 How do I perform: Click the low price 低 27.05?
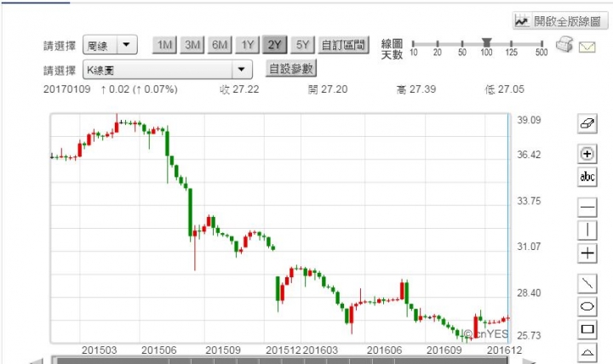(x=504, y=89)
